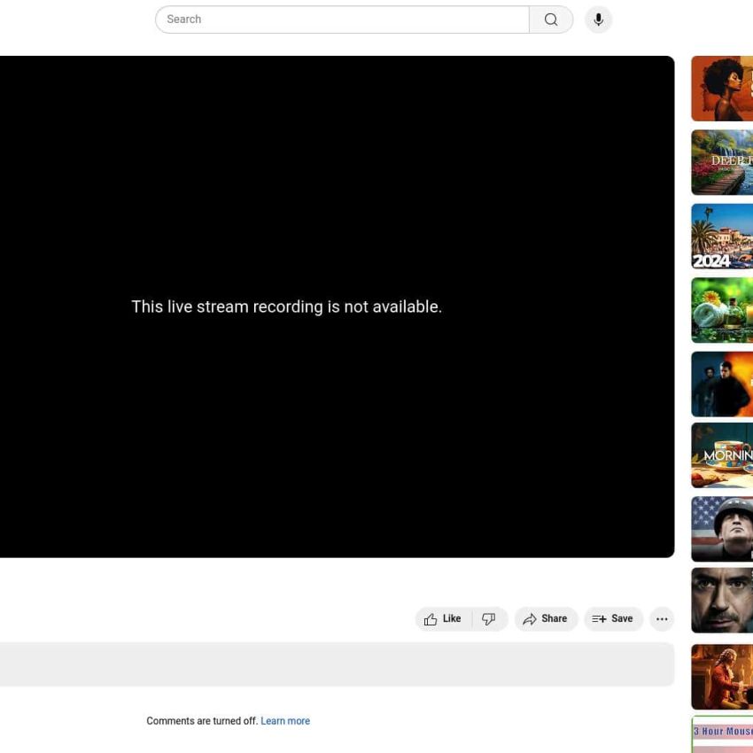Open the green nature bottle thumbnail

(x=722, y=310)
